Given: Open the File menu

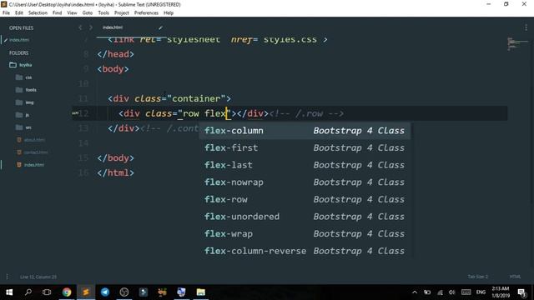Looking at the screenshot, I should pyautogui.click(x=6, y=13).
